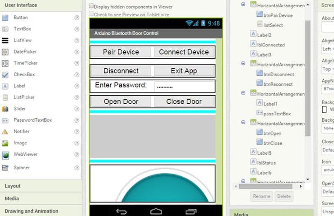
Task: Select the Enter Password label in viewer
Action: (x=121, y=85)
